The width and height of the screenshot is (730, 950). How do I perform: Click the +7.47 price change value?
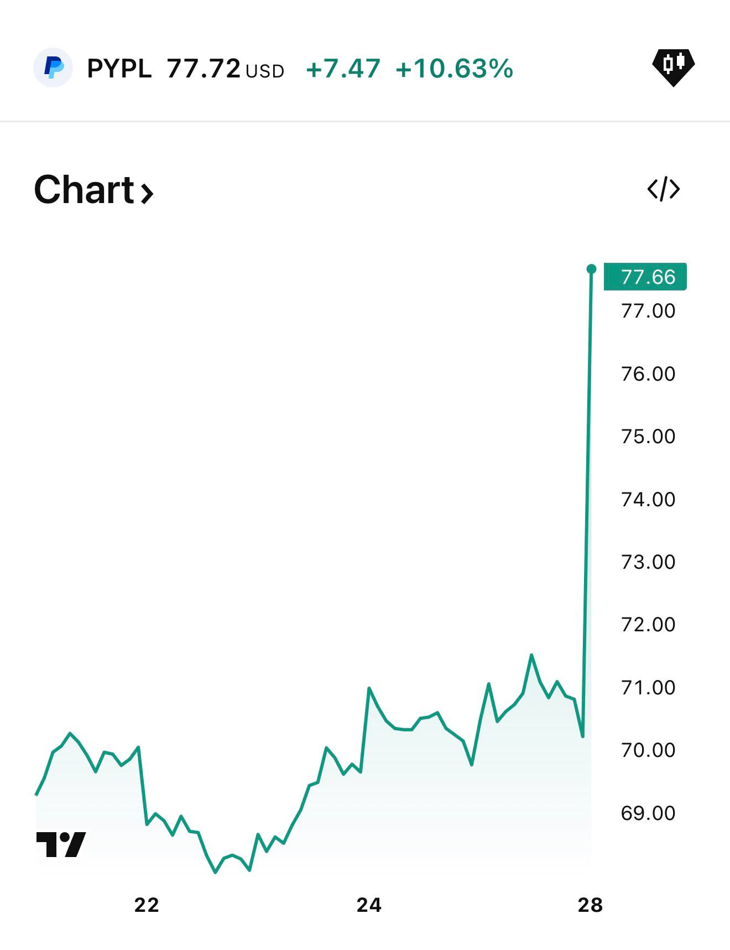[x=343, y=69]
